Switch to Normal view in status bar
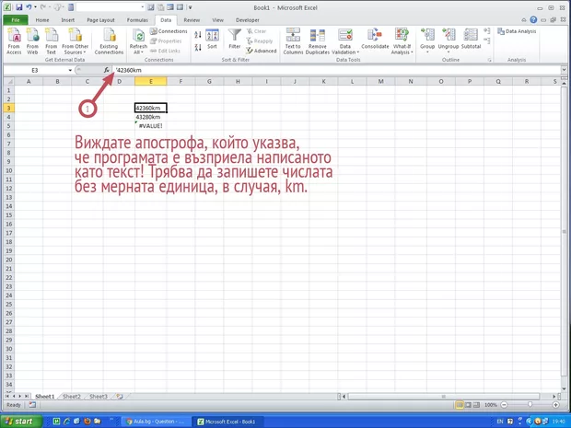Screen dimensions: 571x428 point(460,405)
